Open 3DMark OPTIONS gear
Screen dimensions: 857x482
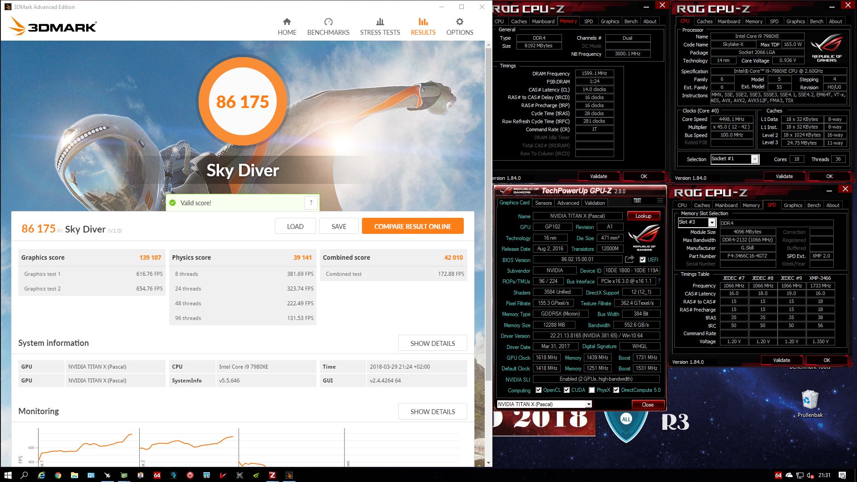[460, 27]
